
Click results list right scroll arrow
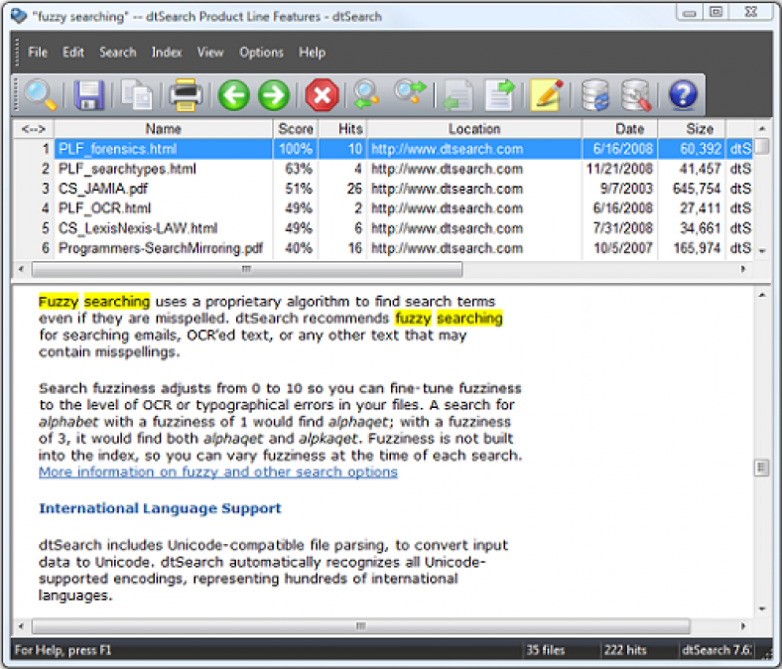pos(743,269)
